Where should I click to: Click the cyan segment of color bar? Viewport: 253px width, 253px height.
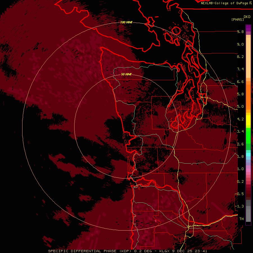point(248,154)
